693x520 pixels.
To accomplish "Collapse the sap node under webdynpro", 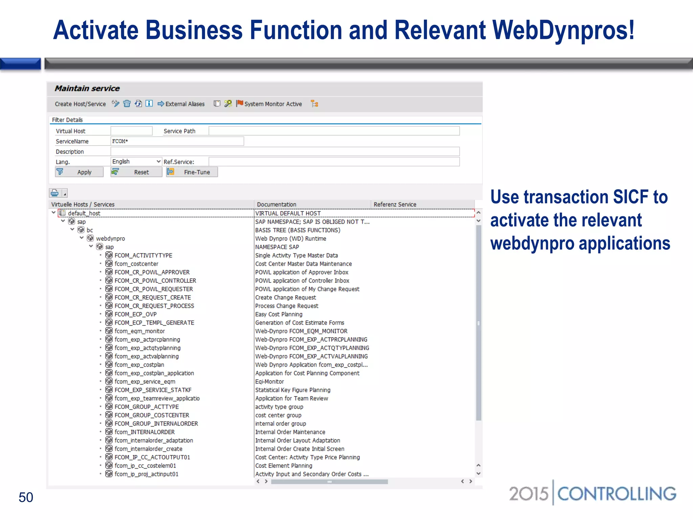I will 91,246.
